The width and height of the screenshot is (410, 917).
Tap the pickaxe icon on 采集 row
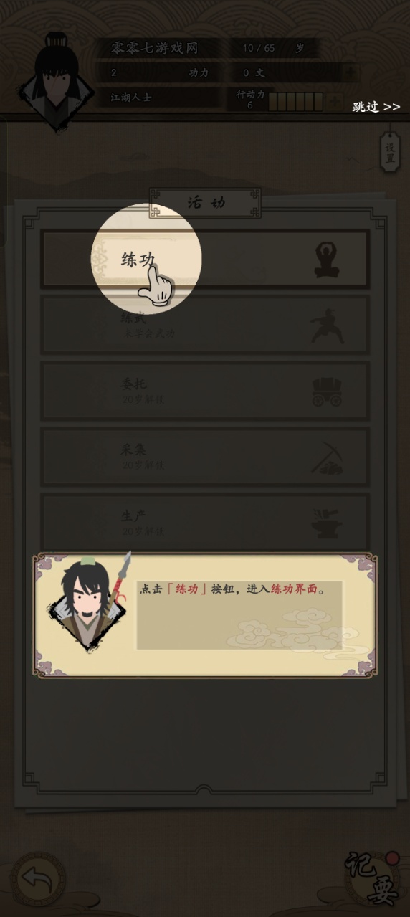coord(327,458)
